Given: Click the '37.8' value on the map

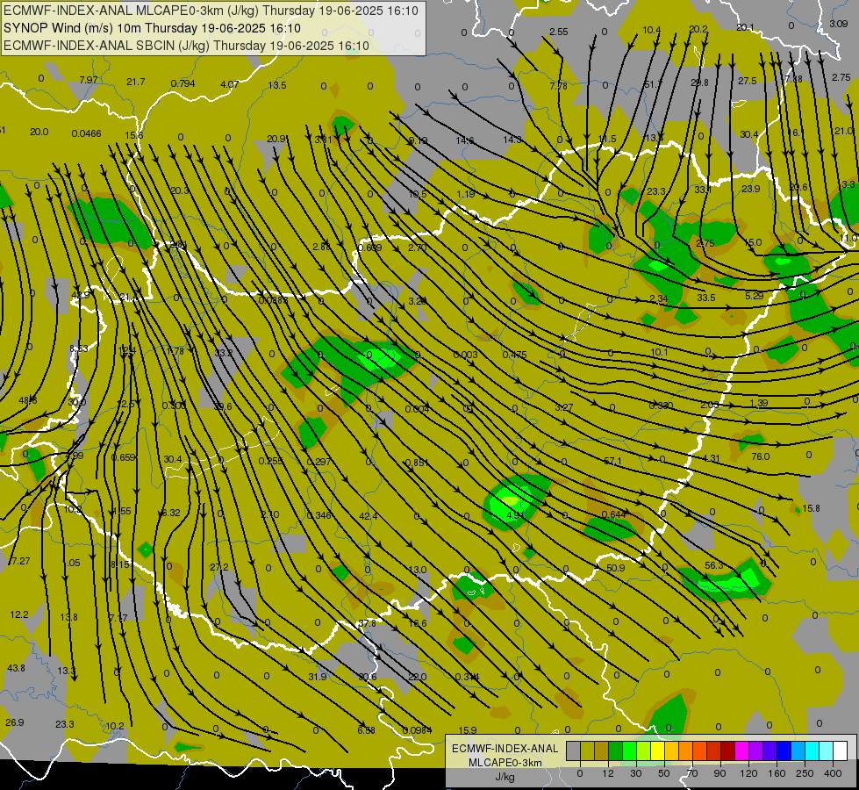Looking at the screenshot, I should [367, 623].
